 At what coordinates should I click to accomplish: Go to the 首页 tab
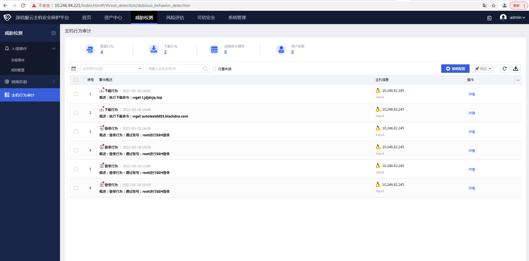tap(87, 17)
